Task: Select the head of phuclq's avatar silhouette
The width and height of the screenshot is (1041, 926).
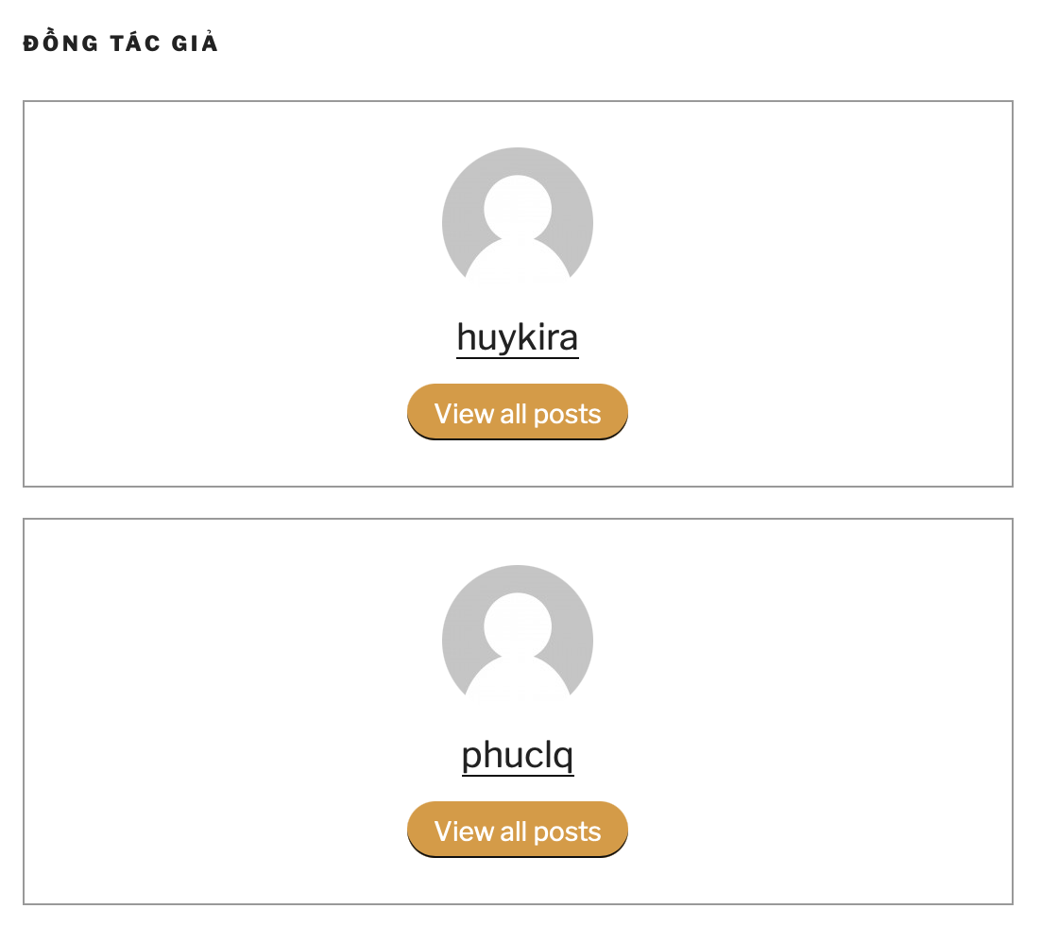Action: 517,626
